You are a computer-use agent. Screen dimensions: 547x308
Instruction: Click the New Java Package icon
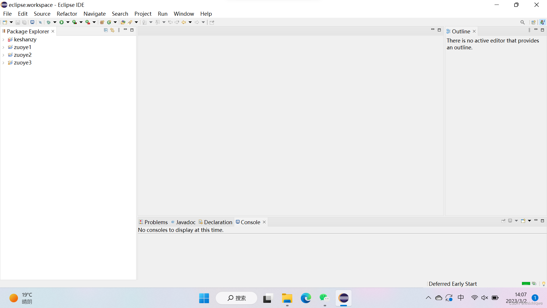102,22
